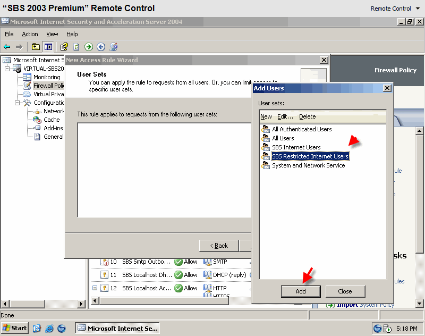This screenshot has width=425, height=336.
Task: Click the green Allow icon on rule 11
Action: 178,275
